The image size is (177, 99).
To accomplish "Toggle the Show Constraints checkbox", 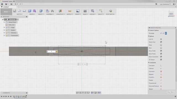I will [161, 57].
